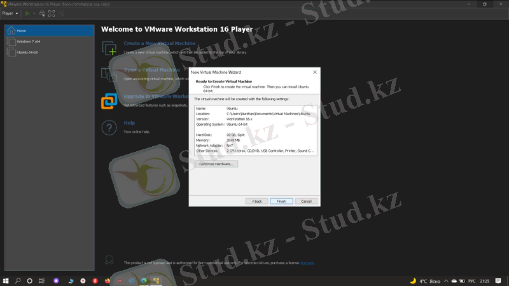Viewport: 509px width, 286px height.
Task: Click the Other Devices summary row
Action: (x=255, y=151)
